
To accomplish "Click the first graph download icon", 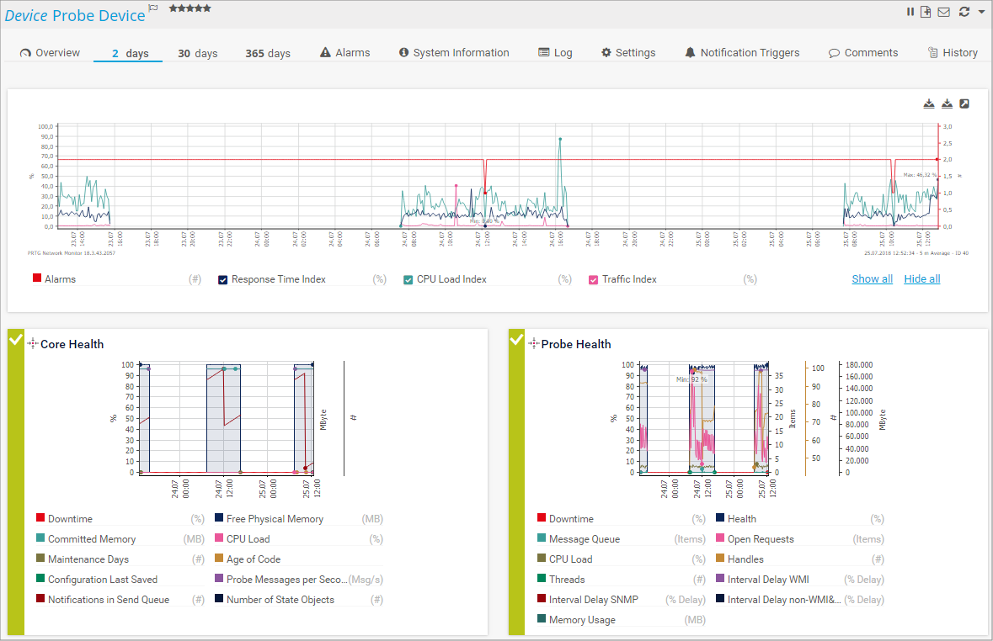I will (929, 103).
